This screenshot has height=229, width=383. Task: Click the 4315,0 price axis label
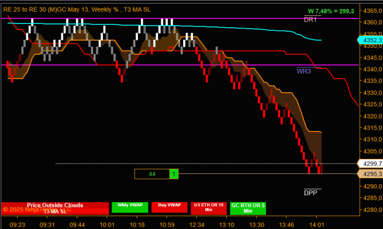[x=373, y=128]
